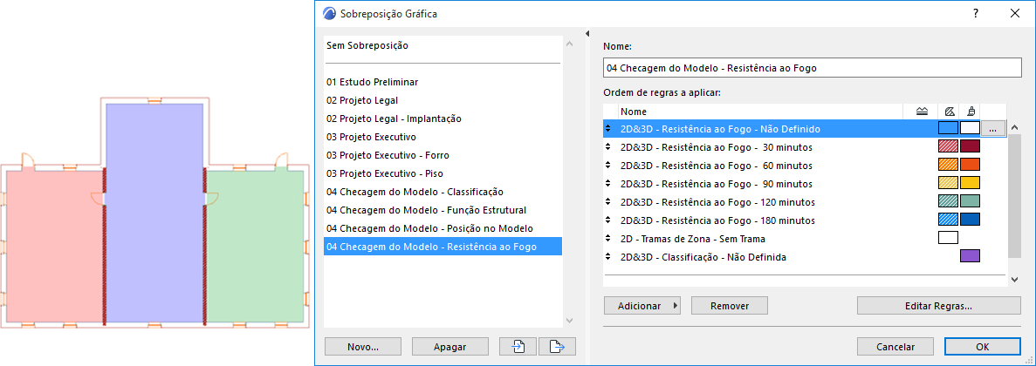Click the line type column header icon
Image resolution: width=1036 pixels, height=366 pixels.
(922, 112)
